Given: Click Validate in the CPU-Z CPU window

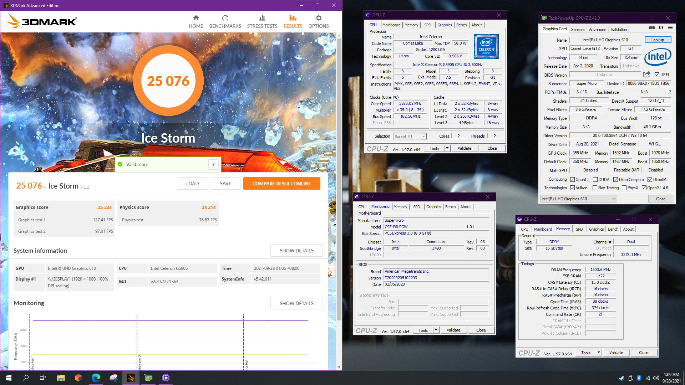Looking at the screenshot, I should click(465, 148).
